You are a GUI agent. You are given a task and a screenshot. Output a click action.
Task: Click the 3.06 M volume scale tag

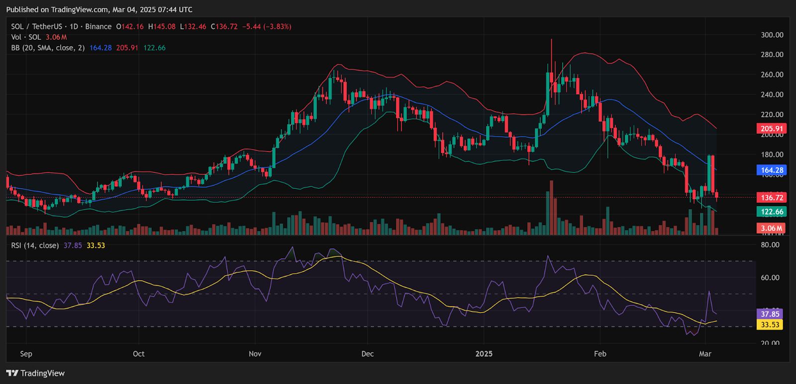[772, 228]
